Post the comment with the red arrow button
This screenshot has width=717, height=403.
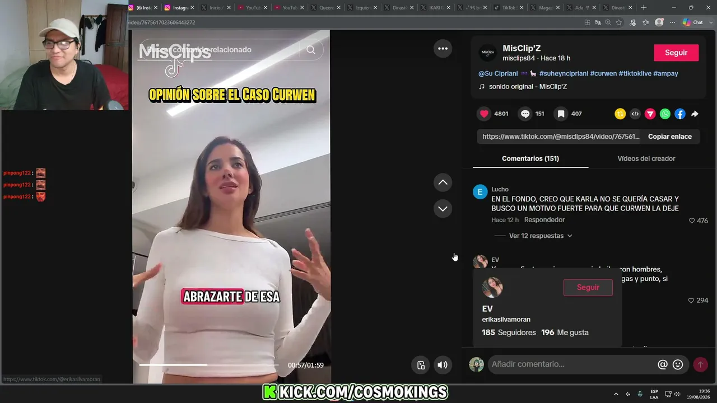[700, 364]
